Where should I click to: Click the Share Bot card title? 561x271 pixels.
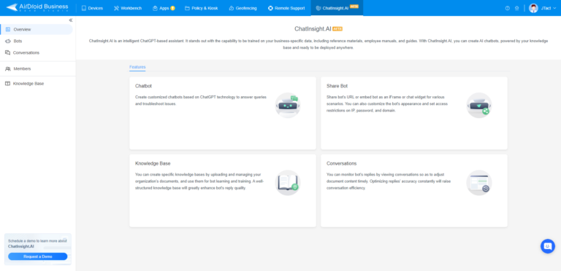click(337, 86)
